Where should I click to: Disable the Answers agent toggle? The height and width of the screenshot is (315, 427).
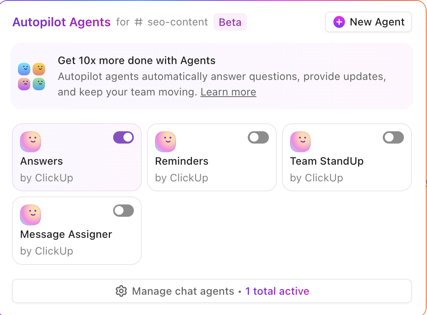click(x=123, y=137)
